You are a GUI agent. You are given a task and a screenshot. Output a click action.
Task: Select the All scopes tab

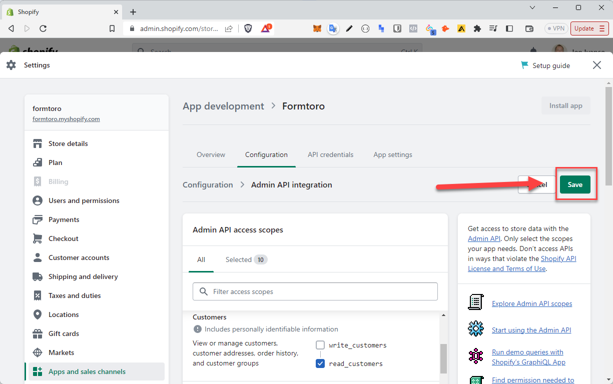pos(201,259)
